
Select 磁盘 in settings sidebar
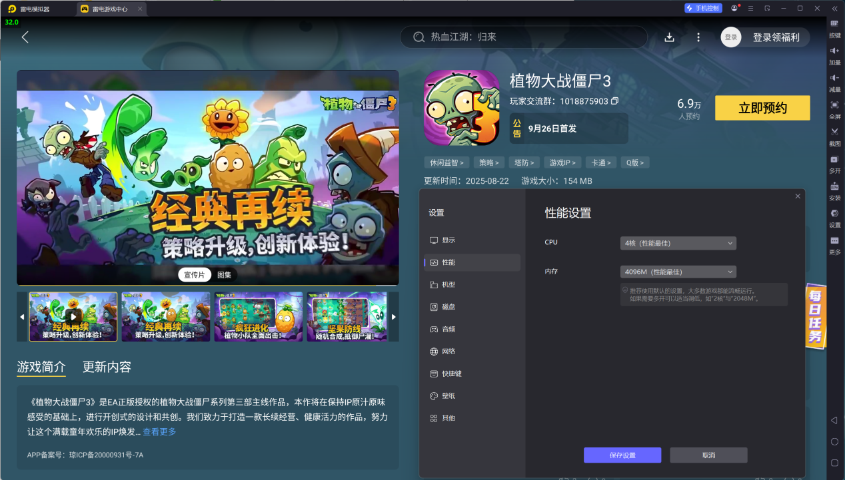[x=472, y=307]
